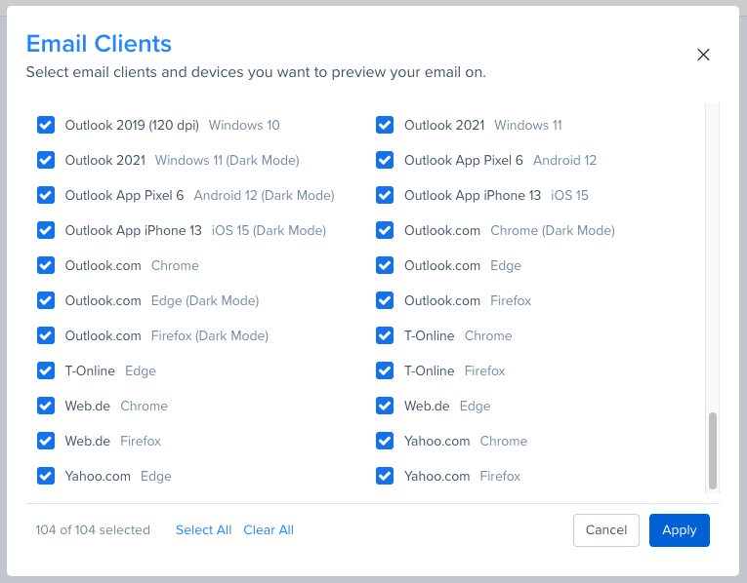This screenshot has width=747, height=583.
Task: Click the Clear All link
Action: click(269, 529)
